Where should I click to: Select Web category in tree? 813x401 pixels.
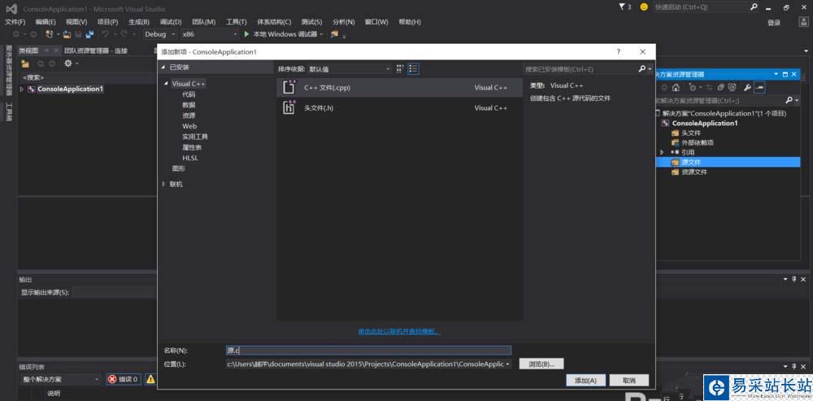(189, 126)
